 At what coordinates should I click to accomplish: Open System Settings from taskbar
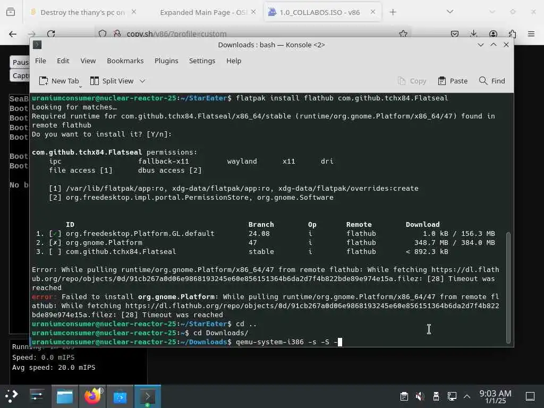37,396
